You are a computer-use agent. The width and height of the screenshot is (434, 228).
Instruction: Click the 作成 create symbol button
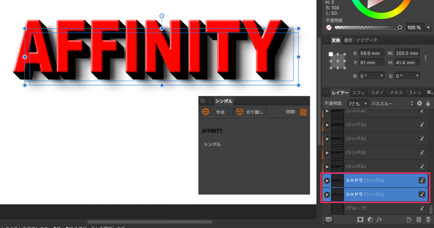[216, 112]
